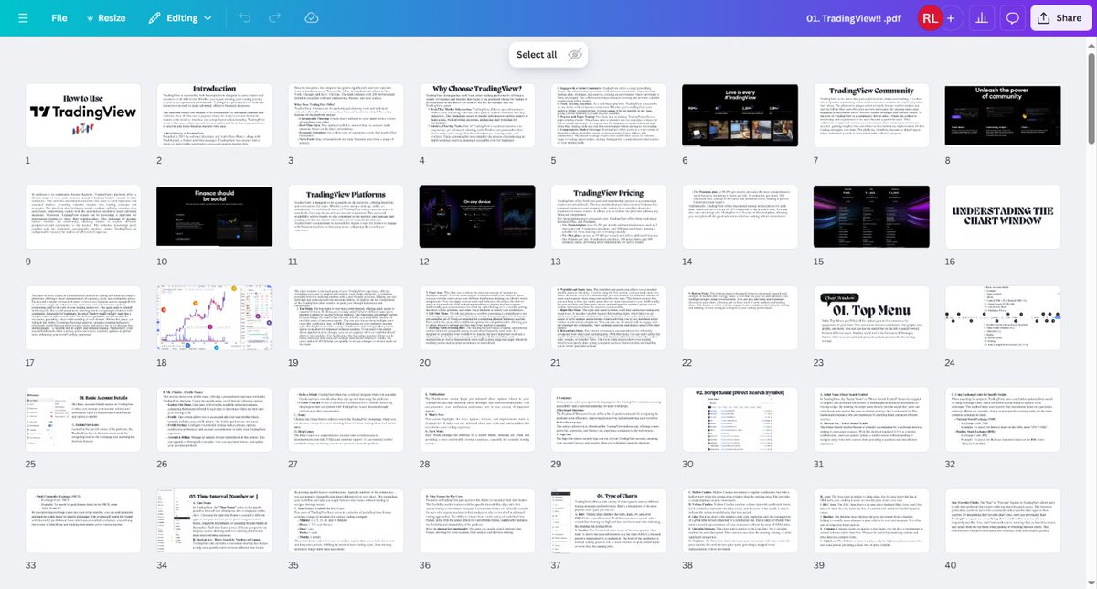Select page 2 Introduction thumbnail

[214, 115]
